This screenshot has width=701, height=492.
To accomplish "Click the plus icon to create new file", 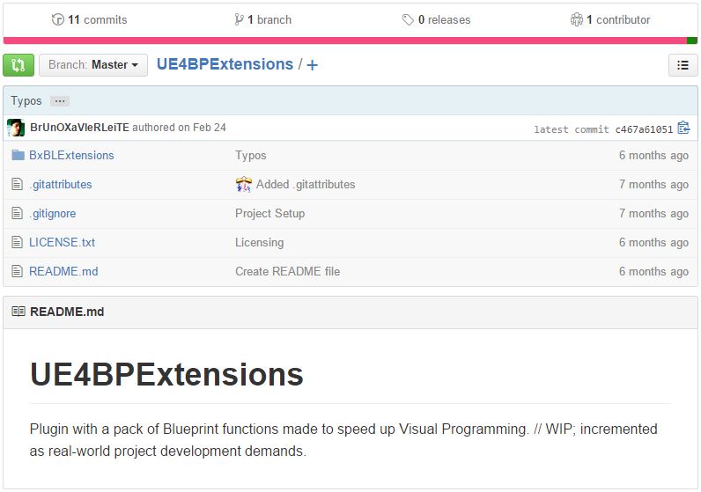I will tap(313, 65).
